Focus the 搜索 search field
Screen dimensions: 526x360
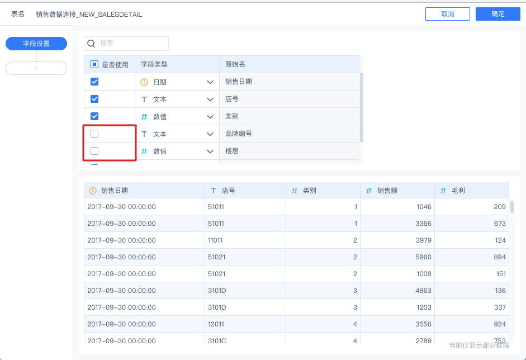131,43
